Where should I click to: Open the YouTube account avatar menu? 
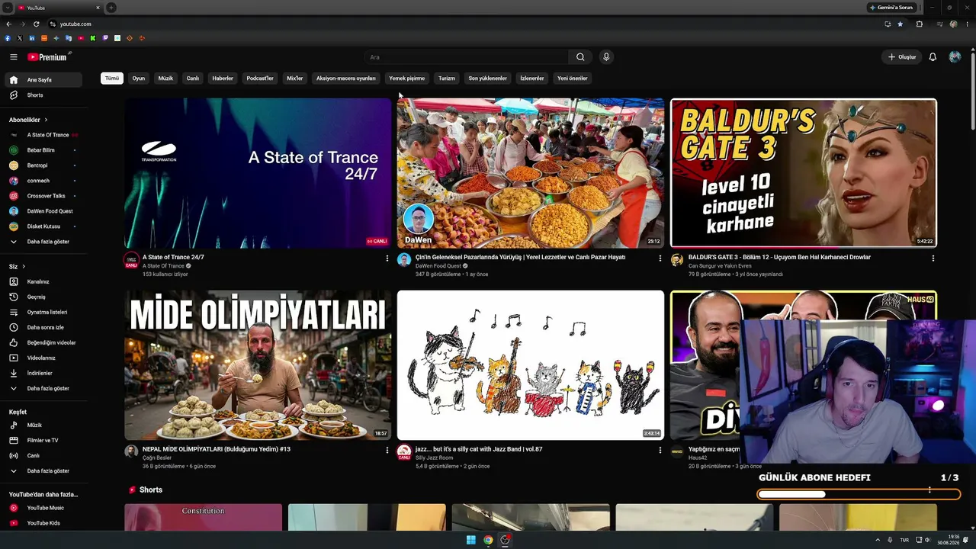(955, 57)
